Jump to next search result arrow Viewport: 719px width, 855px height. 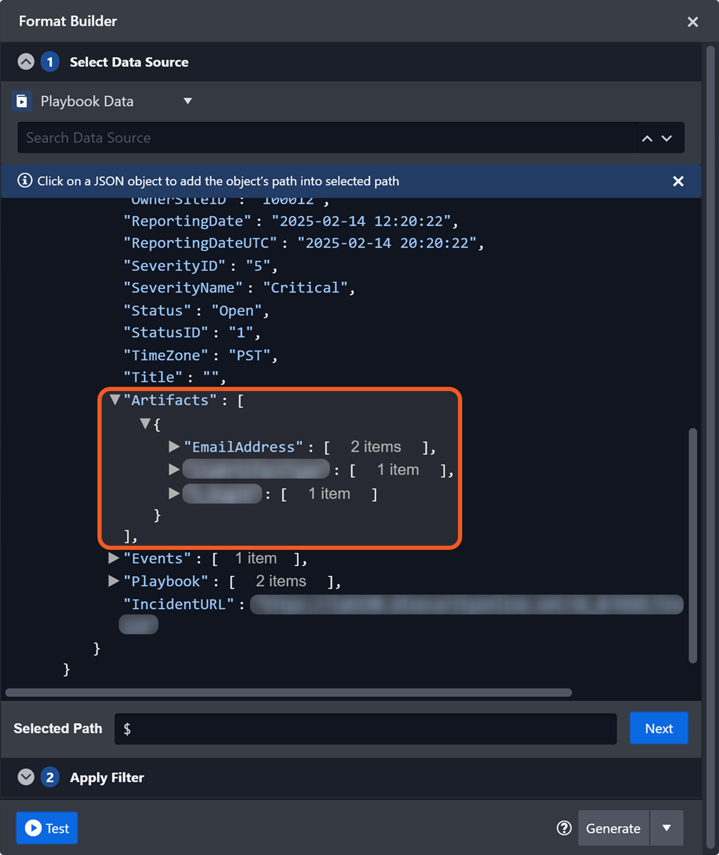click(x=667, y=139)
